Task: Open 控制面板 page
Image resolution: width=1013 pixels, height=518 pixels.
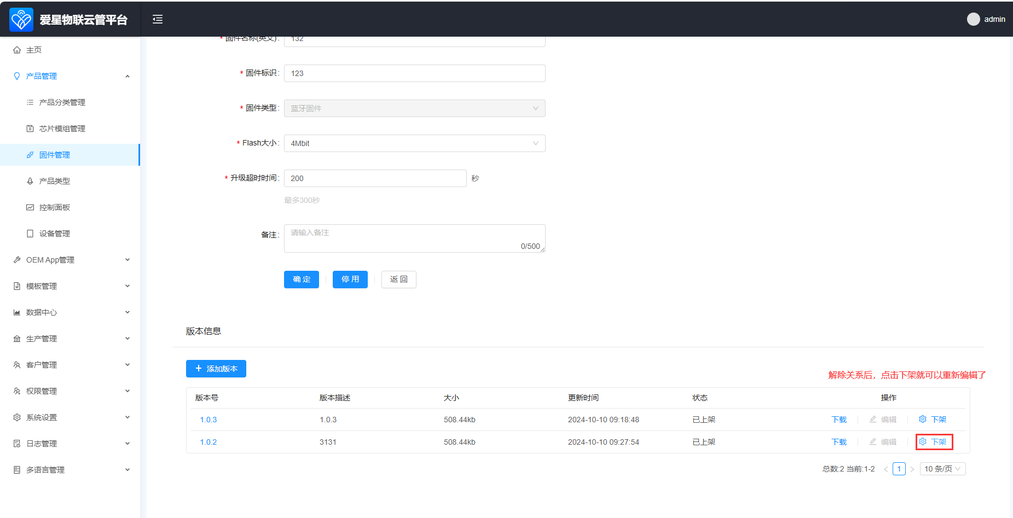Action: [70, 207]
